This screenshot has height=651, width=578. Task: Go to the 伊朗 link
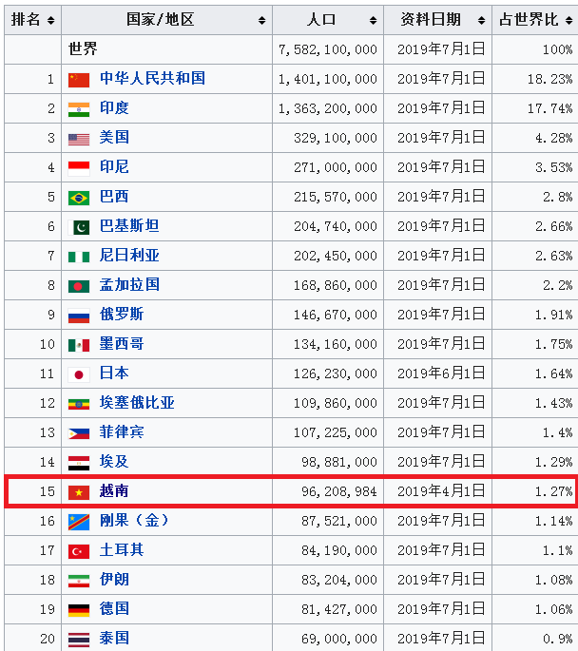point(114,579)
